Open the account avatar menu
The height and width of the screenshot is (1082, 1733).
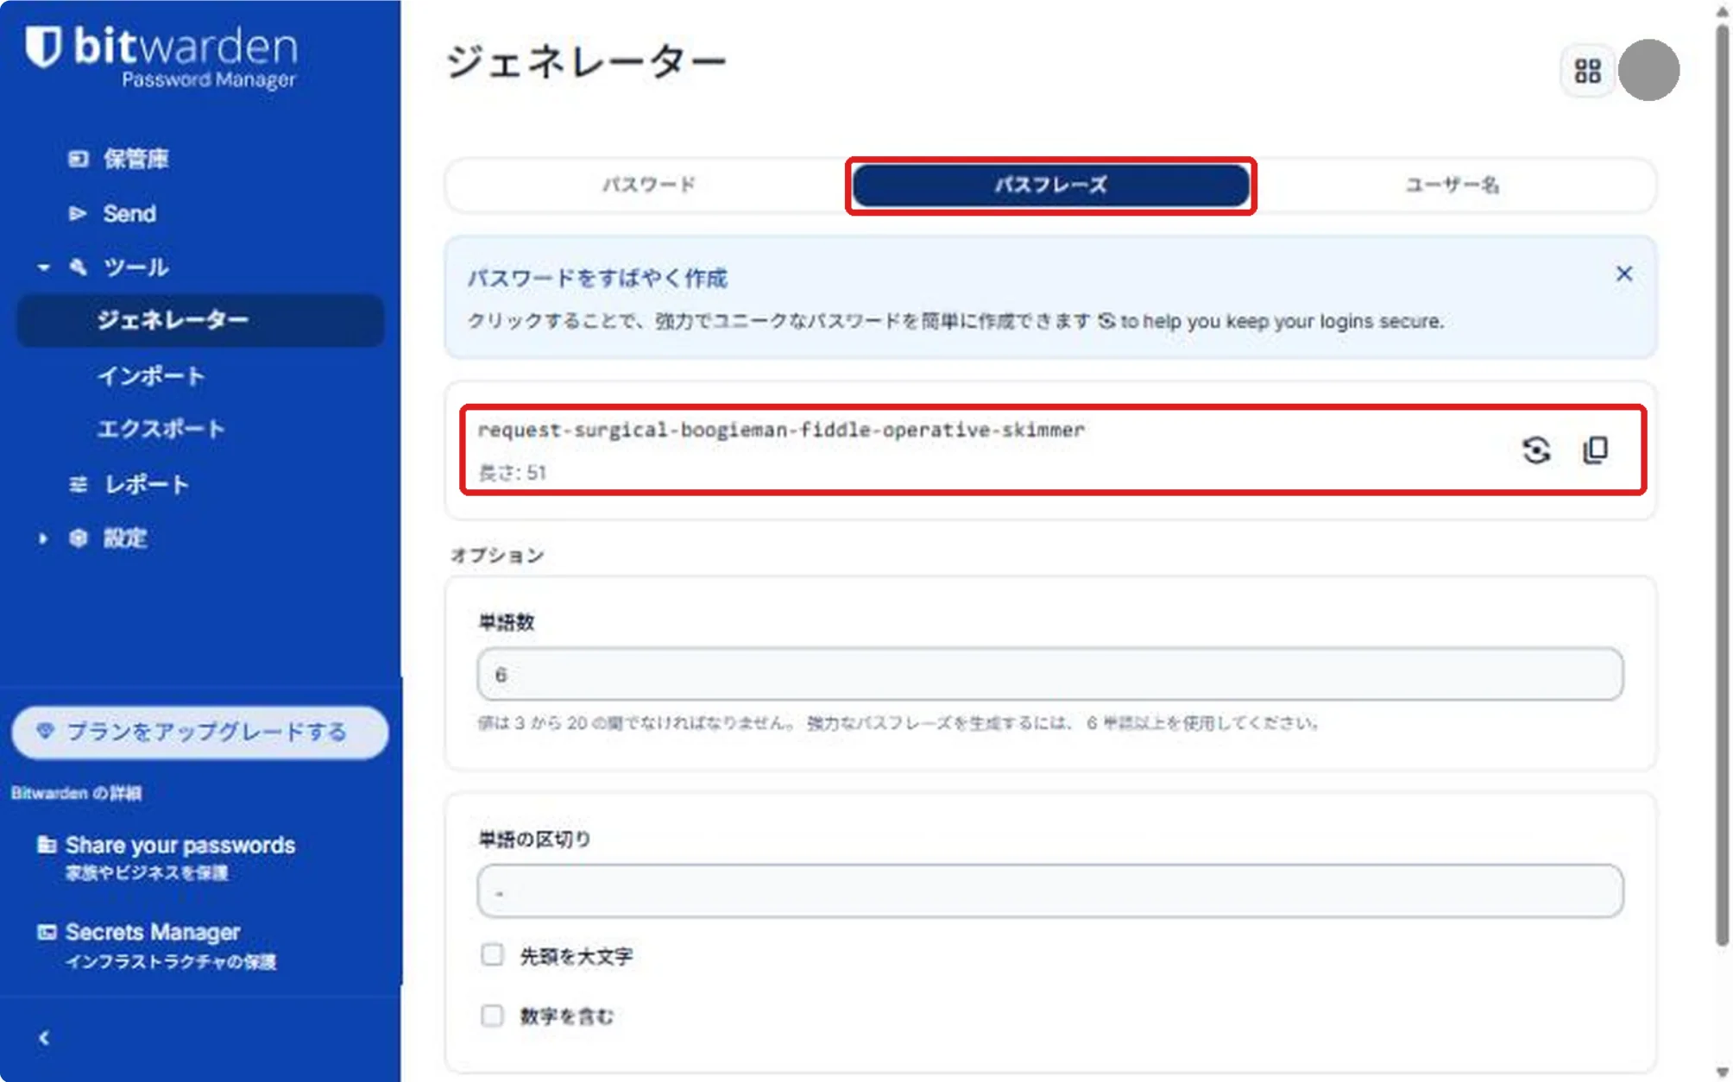click(x=1648, y=70)
